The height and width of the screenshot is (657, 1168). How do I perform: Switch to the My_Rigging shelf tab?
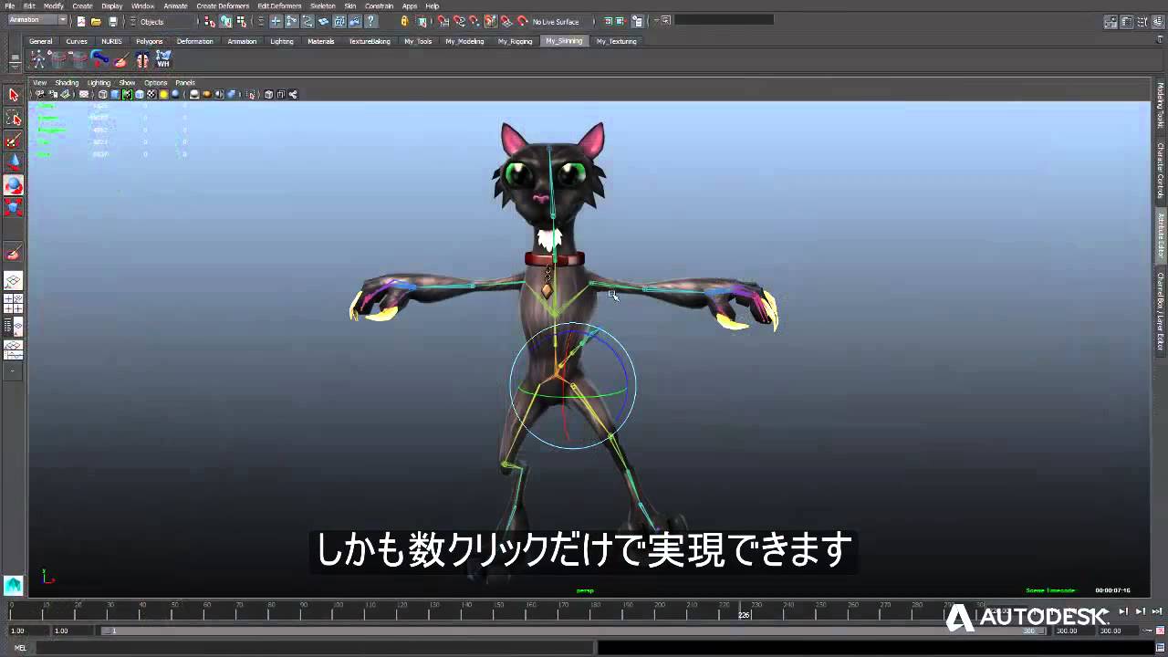tap(515, 41)
